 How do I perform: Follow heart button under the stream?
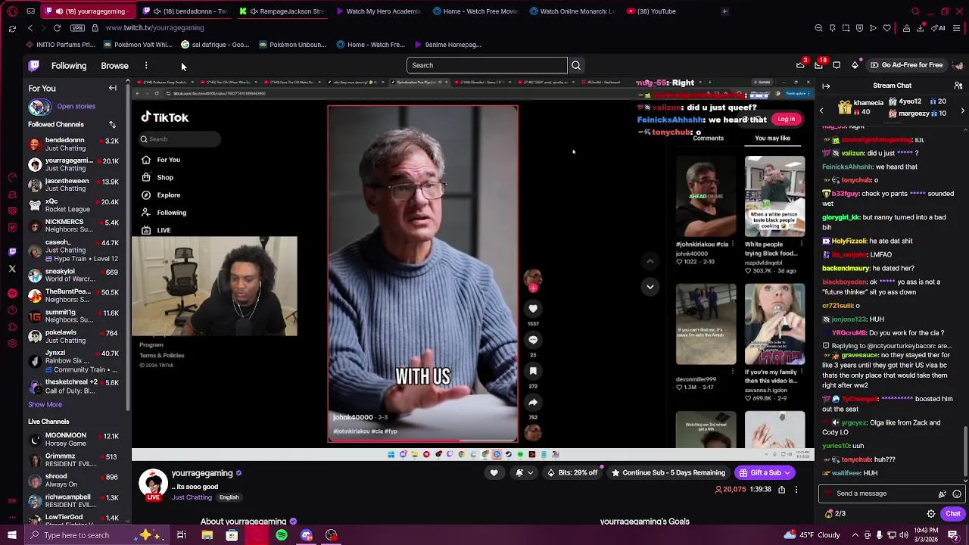pos(494,473)
